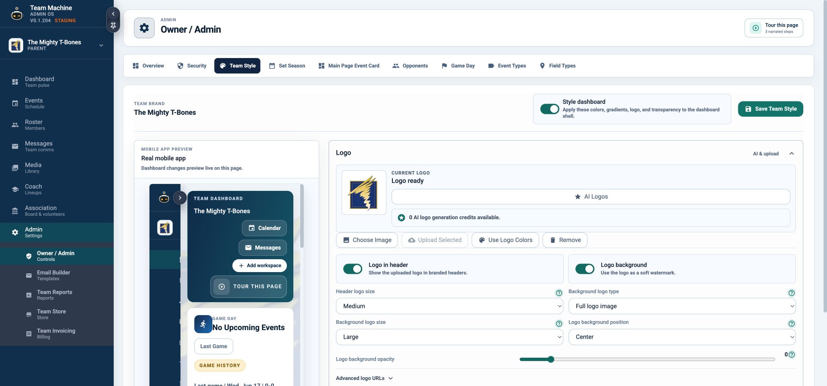Viewport: 827px width, 386px height.
Task: Switch to the Set Season tab
Action: point(287,66)
